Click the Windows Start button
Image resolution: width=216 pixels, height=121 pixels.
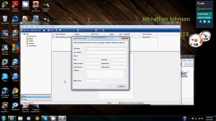pyautogui.click(x=4, y=118)
